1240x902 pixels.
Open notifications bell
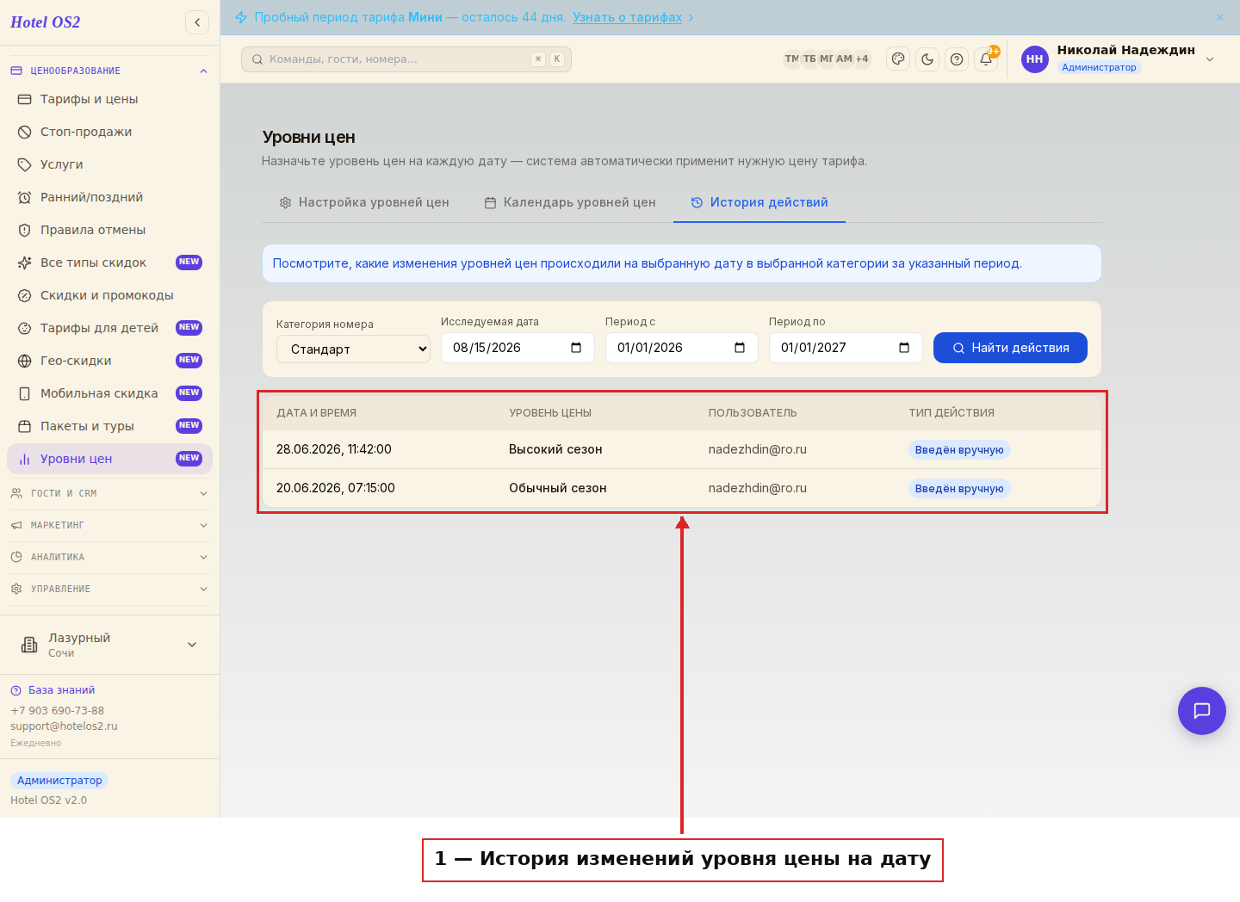[986, 59]
